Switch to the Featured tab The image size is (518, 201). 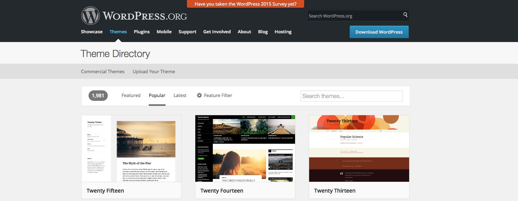[131, 95]
